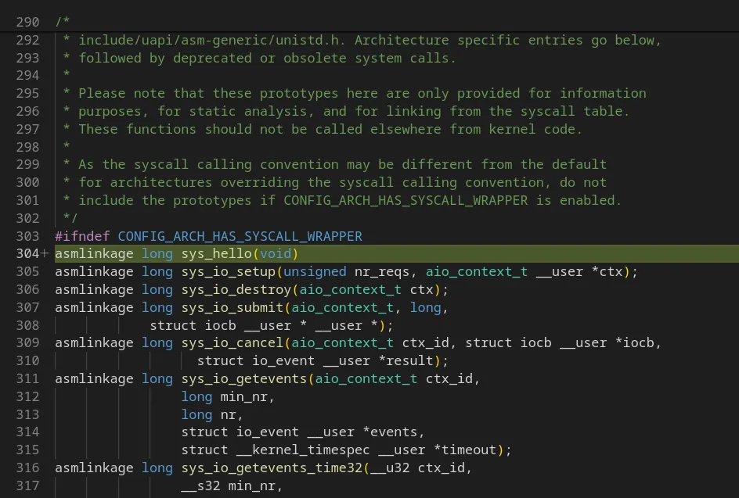This screenshot has height=498, width=739.
Task: Click line number 309
Action: (x=28, y=342)
